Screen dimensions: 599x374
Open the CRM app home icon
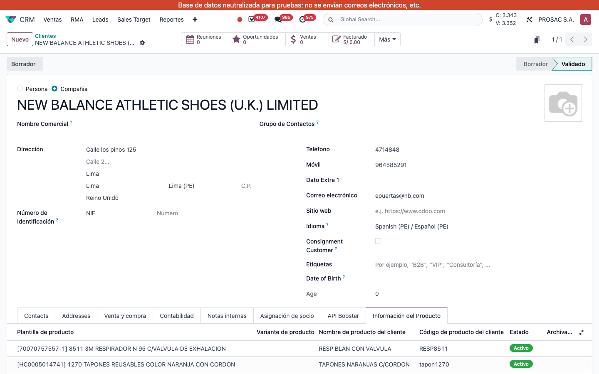pos(11,20)
